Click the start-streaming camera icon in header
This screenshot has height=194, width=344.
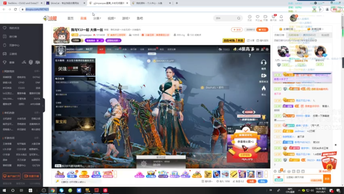(x=265, y=18)
